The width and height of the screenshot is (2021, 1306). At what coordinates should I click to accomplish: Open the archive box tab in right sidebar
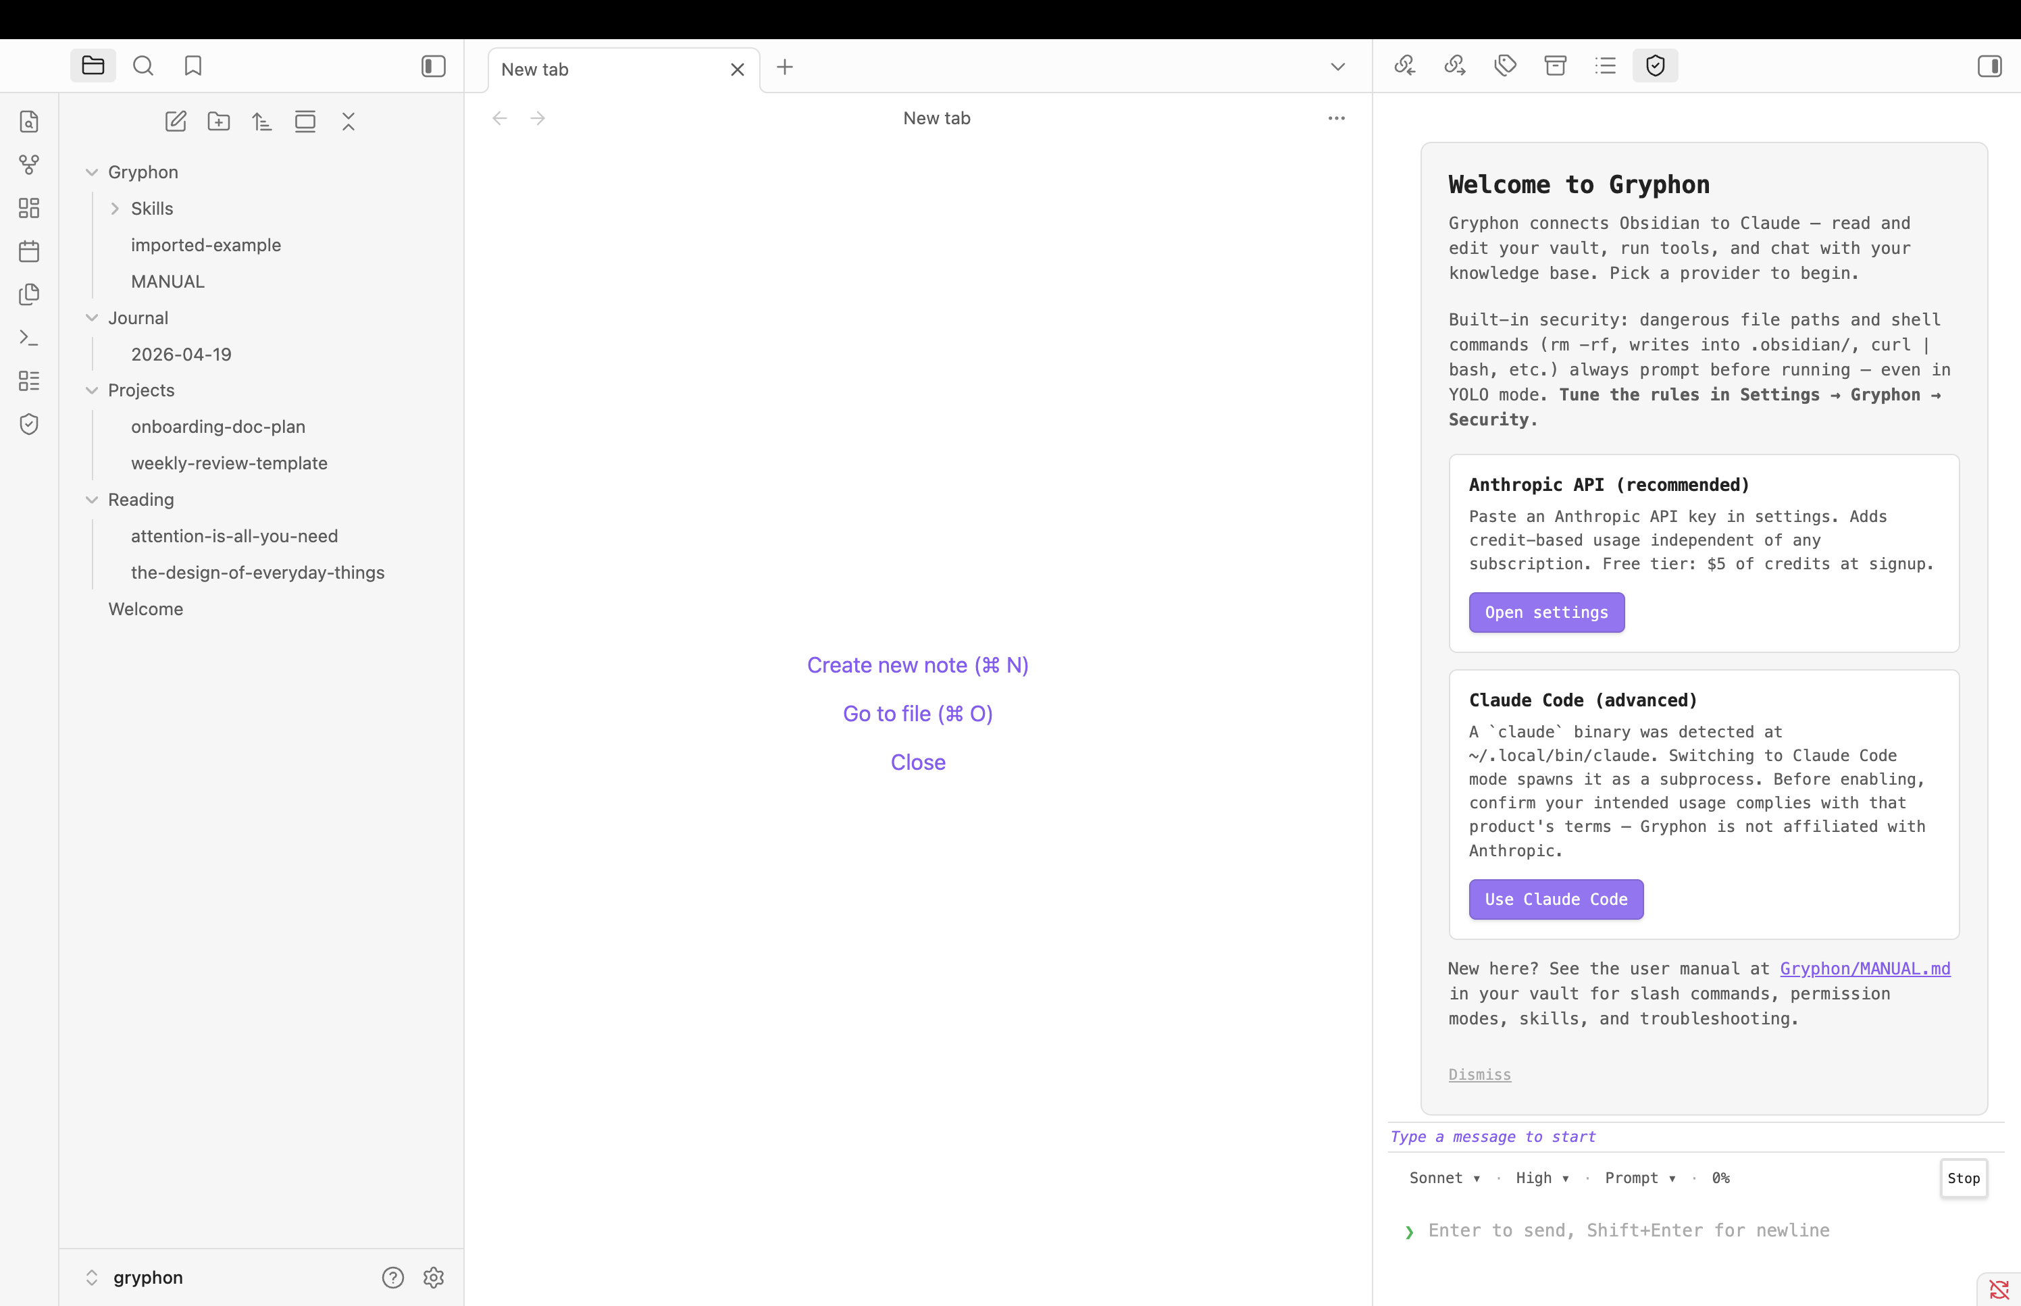tap(1556, 66)
